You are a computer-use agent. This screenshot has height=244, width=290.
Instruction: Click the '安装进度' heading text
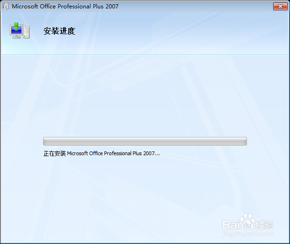59,31
